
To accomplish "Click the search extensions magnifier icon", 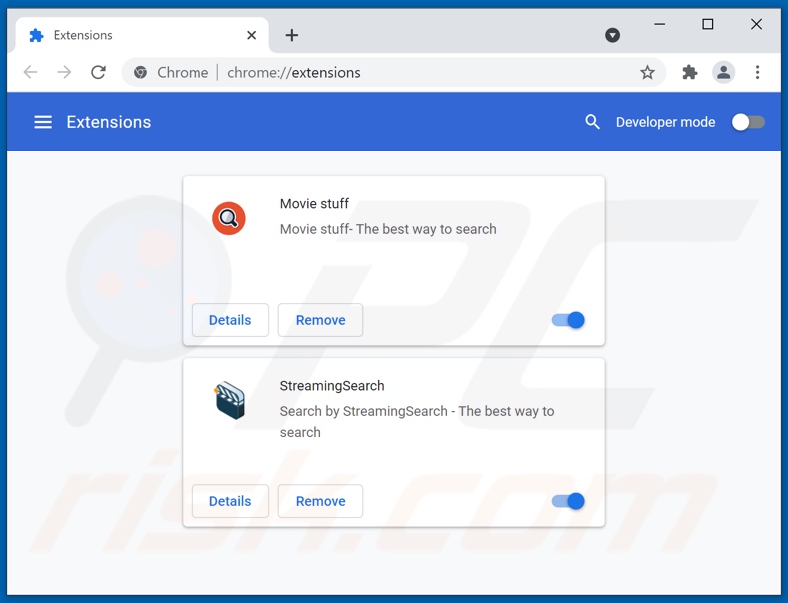I will click(592, 122).
